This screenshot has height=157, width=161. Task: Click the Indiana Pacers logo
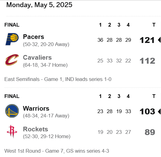pyautogui.click(x=12, y=39)
